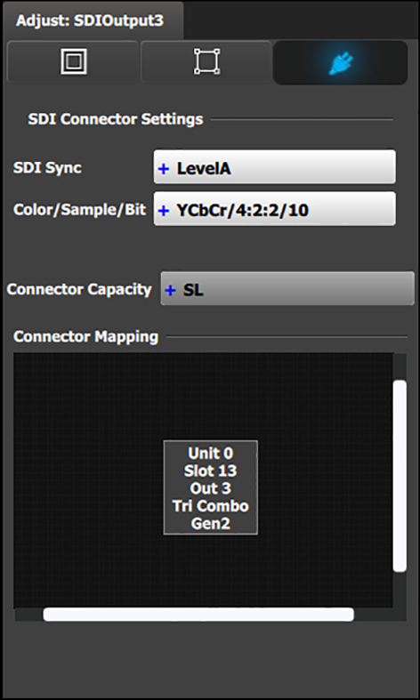The image size is (420, 700).
Task: Click the blue plus icon beside LevelA
Action: tap(164, 169)
